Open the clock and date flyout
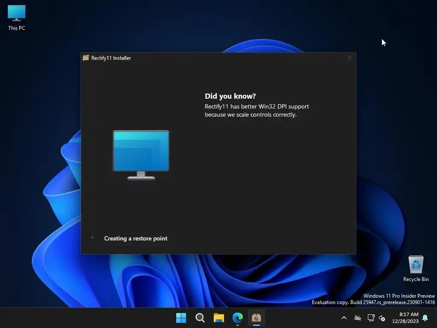This screenshot has width=437, height=328. click(x=405, y=318)
